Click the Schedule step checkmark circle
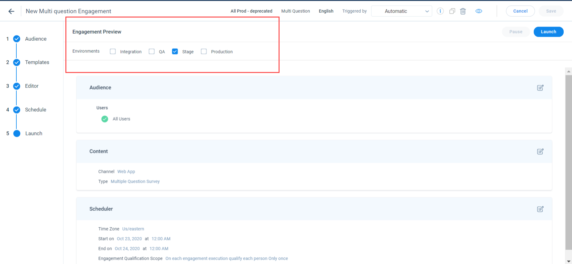 point(17,110)
